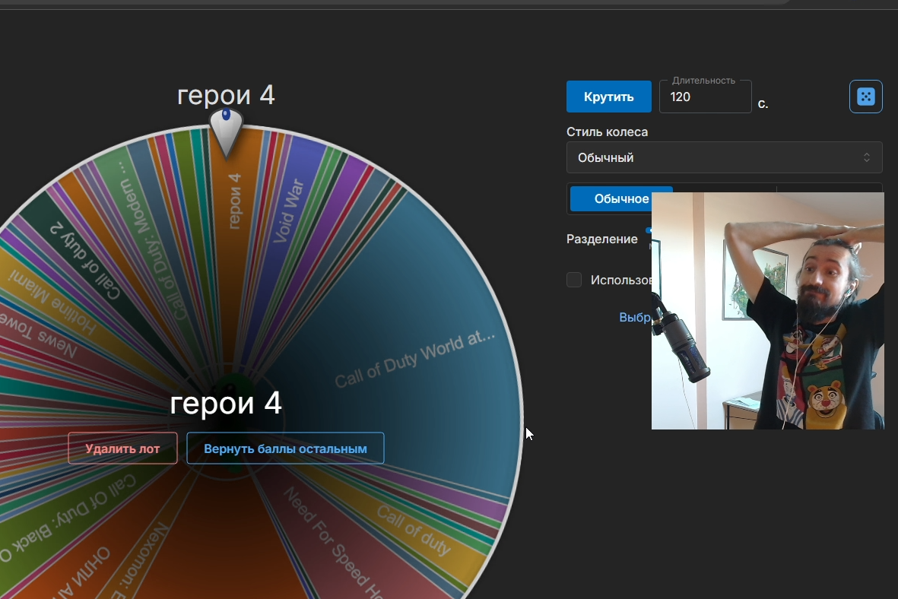Screen dimensions: 898x599
Task: Click the Nexomon wheel segment
Action: point(141,559)
